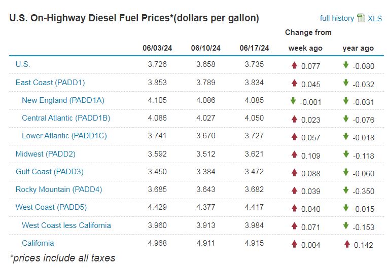
Task: Open East Coast (PADD1) link
Action: (50, 82)
